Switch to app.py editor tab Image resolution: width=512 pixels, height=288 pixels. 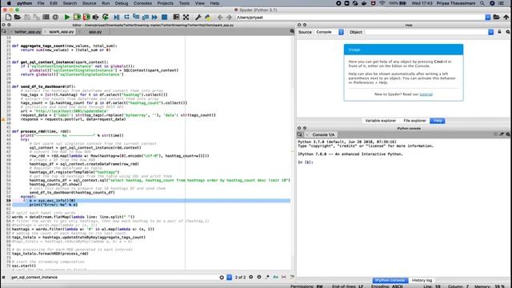(95, 32)
